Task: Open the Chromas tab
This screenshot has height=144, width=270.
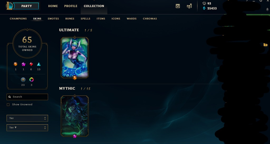Action: pos(150,18)
